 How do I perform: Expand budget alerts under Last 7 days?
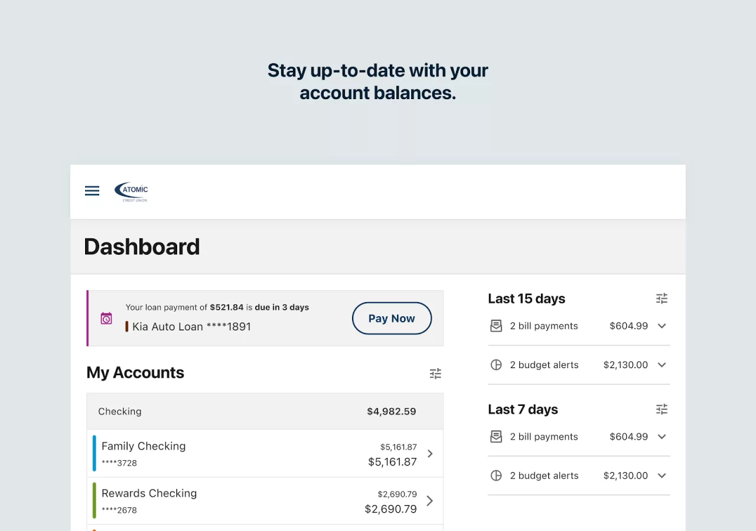661,476
